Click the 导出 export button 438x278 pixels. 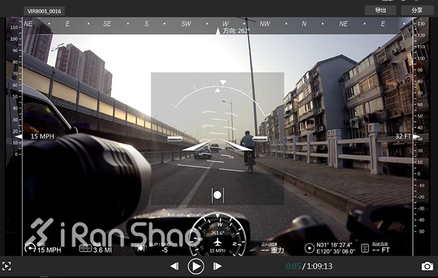pos(380,10)
